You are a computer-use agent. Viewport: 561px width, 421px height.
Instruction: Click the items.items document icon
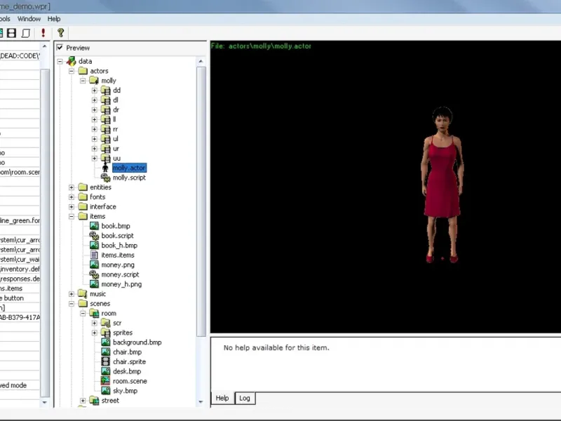94,255
